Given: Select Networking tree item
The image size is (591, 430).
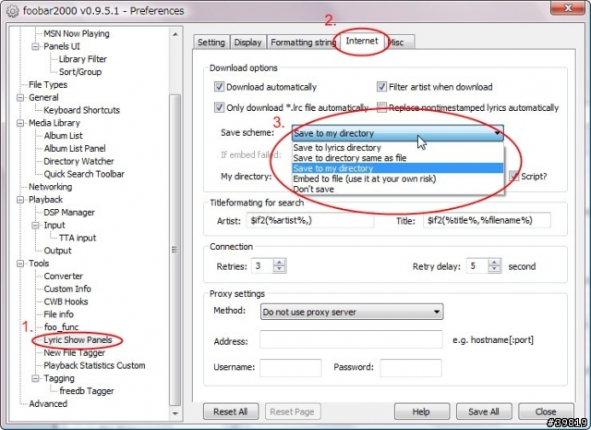Looking at the screenshot, I should (50, 187).
